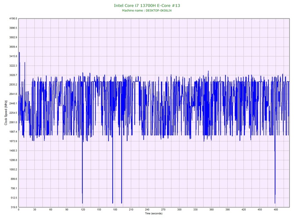Click the x-axis tick label 360

point(212,210)
